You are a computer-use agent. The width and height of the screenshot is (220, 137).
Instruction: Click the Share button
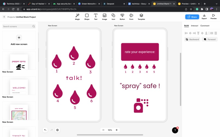[192, 17]
